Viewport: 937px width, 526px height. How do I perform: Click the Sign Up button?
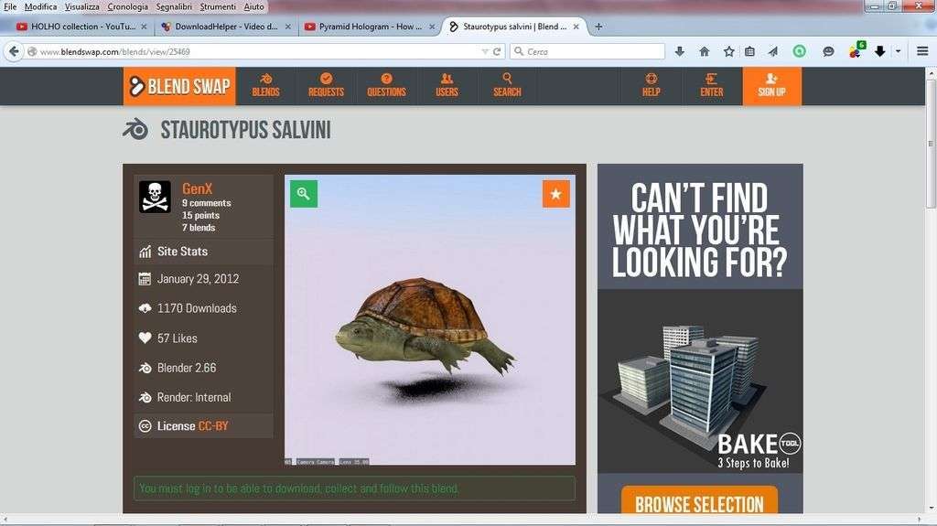click(x=772, y=86)
